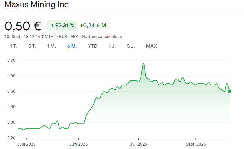Click the 0,50 € price value
The image size is (244, 149).
click(x=23, y=26)
